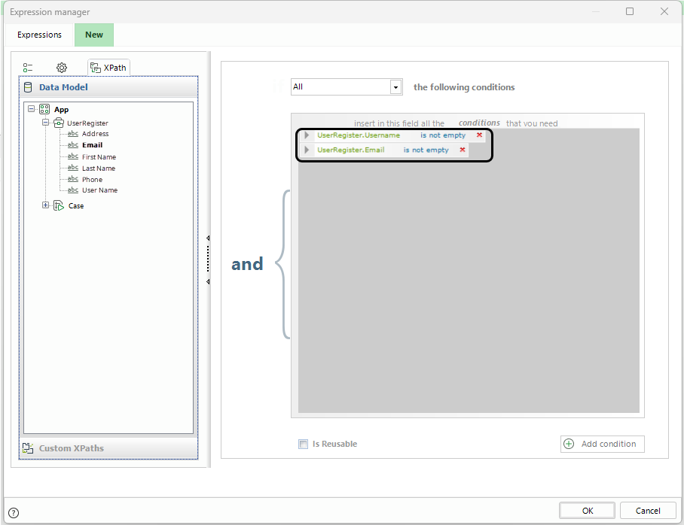Select the Address attribute
The image size is (684, 525).
click(95, 134)
